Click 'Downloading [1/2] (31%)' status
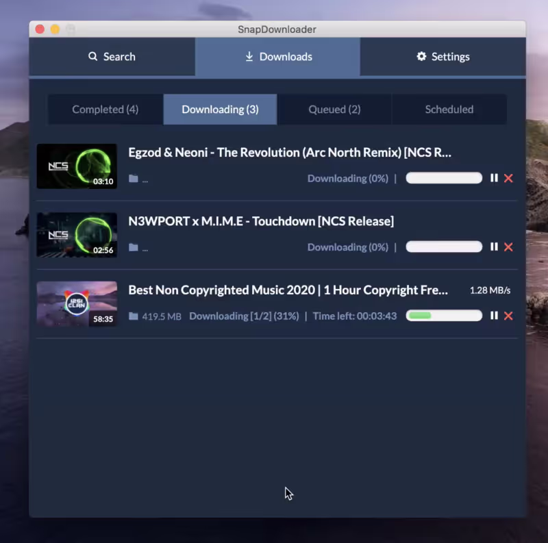 click(245, 316)
